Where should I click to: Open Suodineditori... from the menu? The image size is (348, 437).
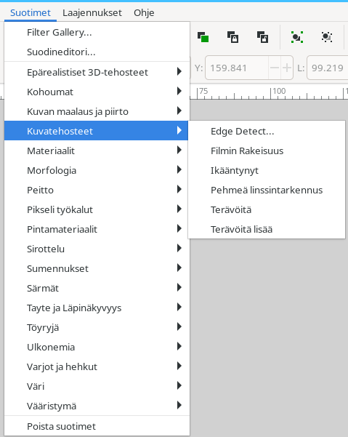click(97, 52)
